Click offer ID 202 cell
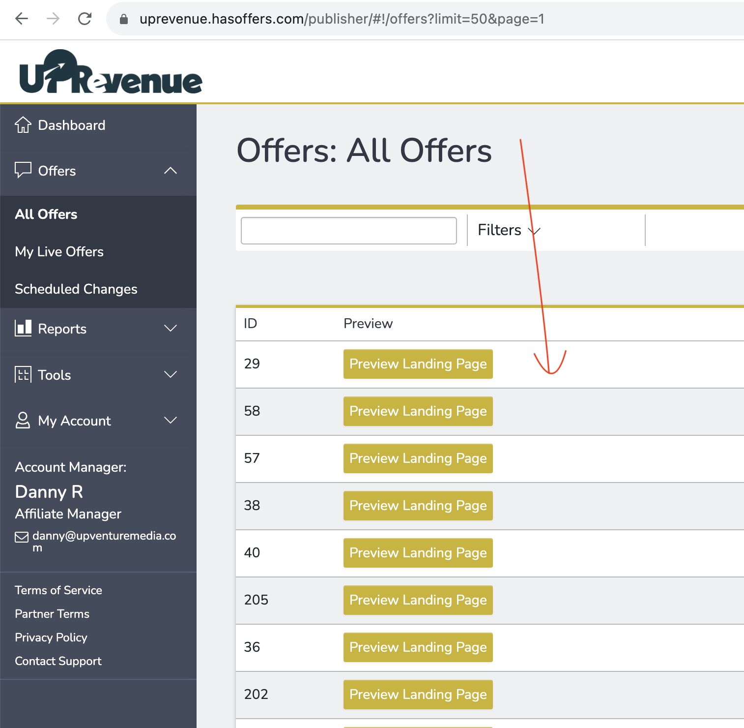The image size is (744, 728). (x=256, y=694)
